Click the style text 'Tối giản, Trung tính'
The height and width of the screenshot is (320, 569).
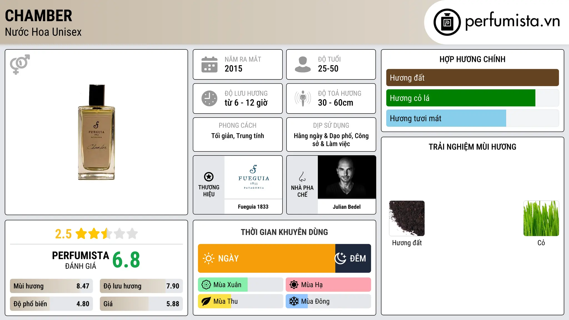(x=238, y=136)
